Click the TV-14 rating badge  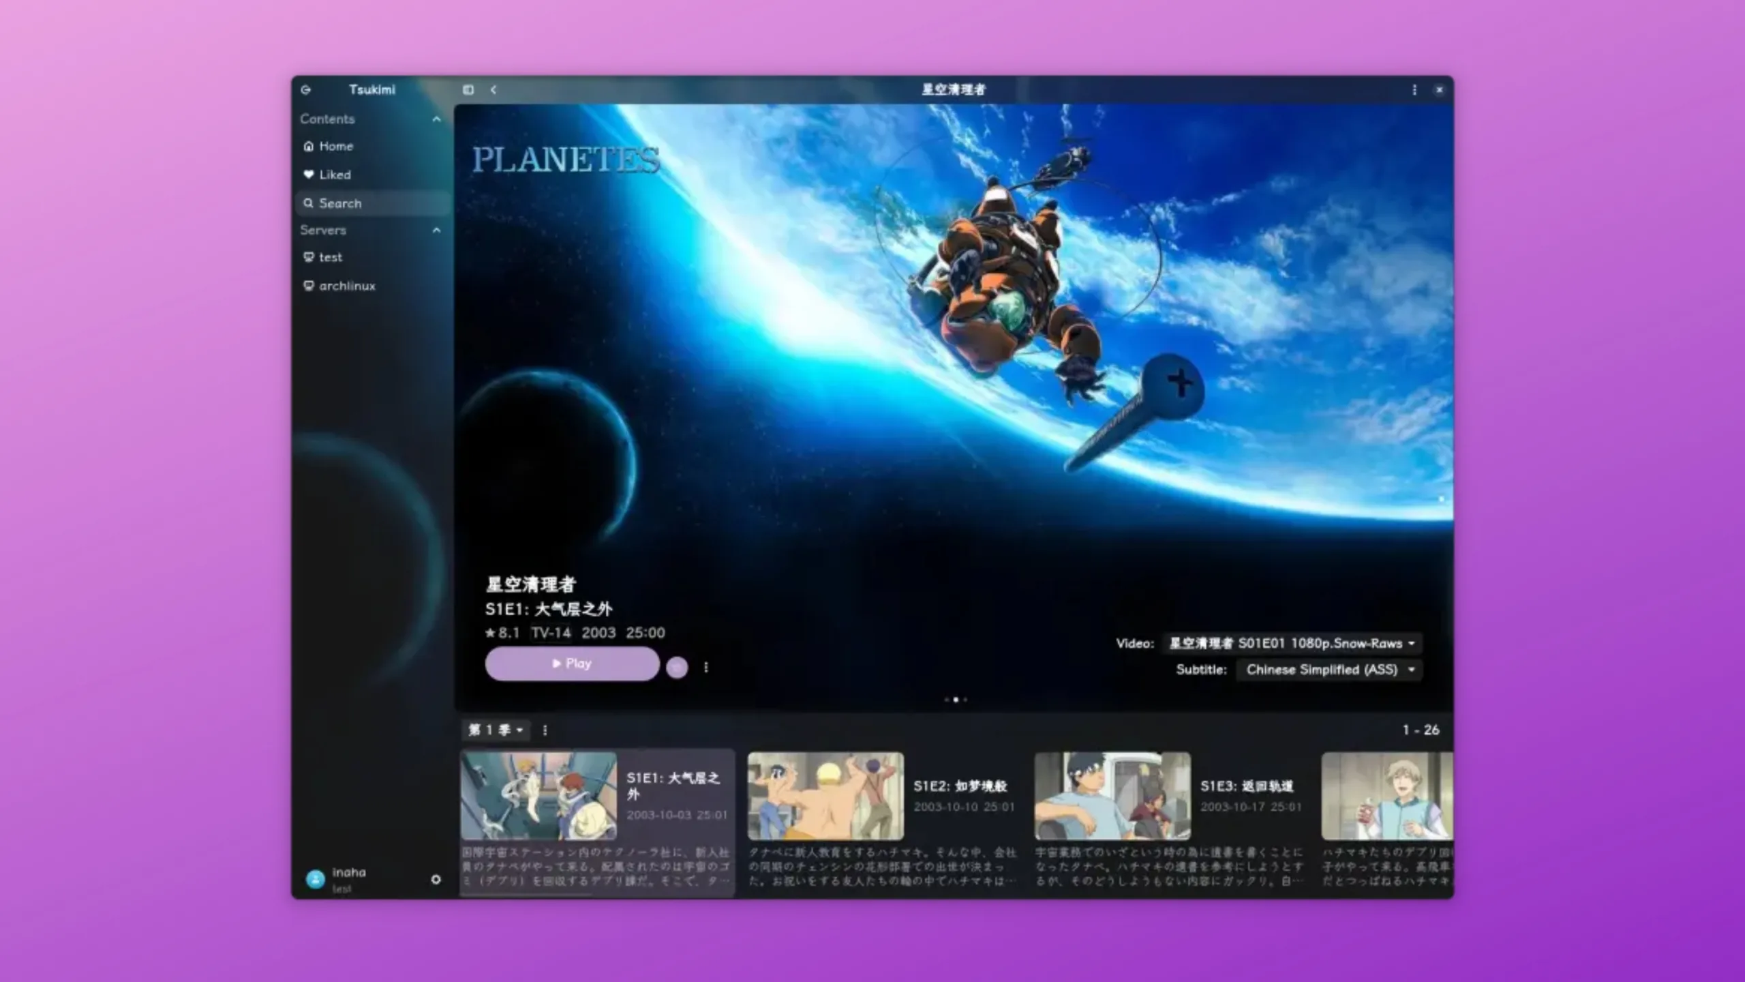pyautogui.click(x=551, y=633)
